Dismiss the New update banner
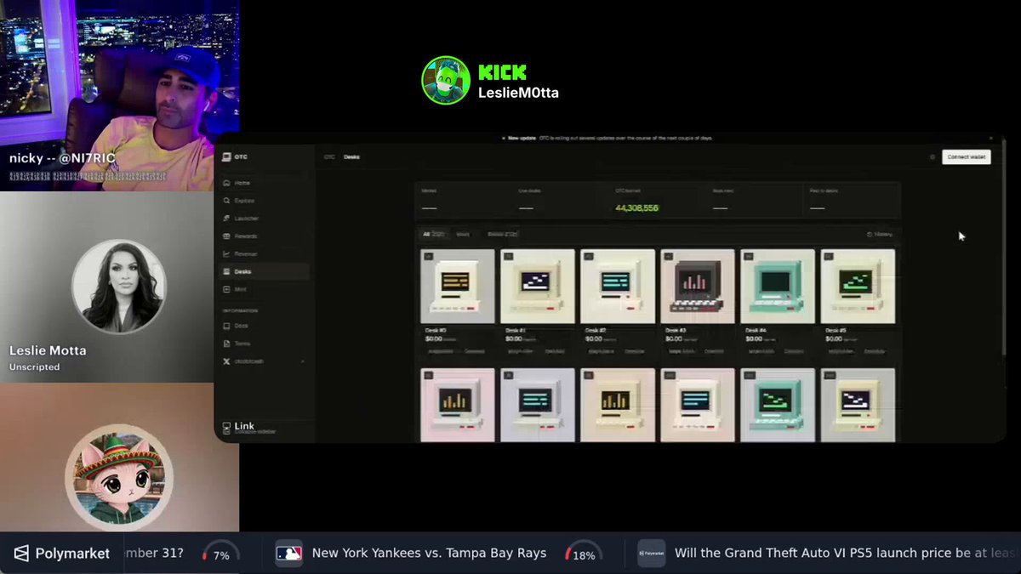 click(x=991, y=138)
